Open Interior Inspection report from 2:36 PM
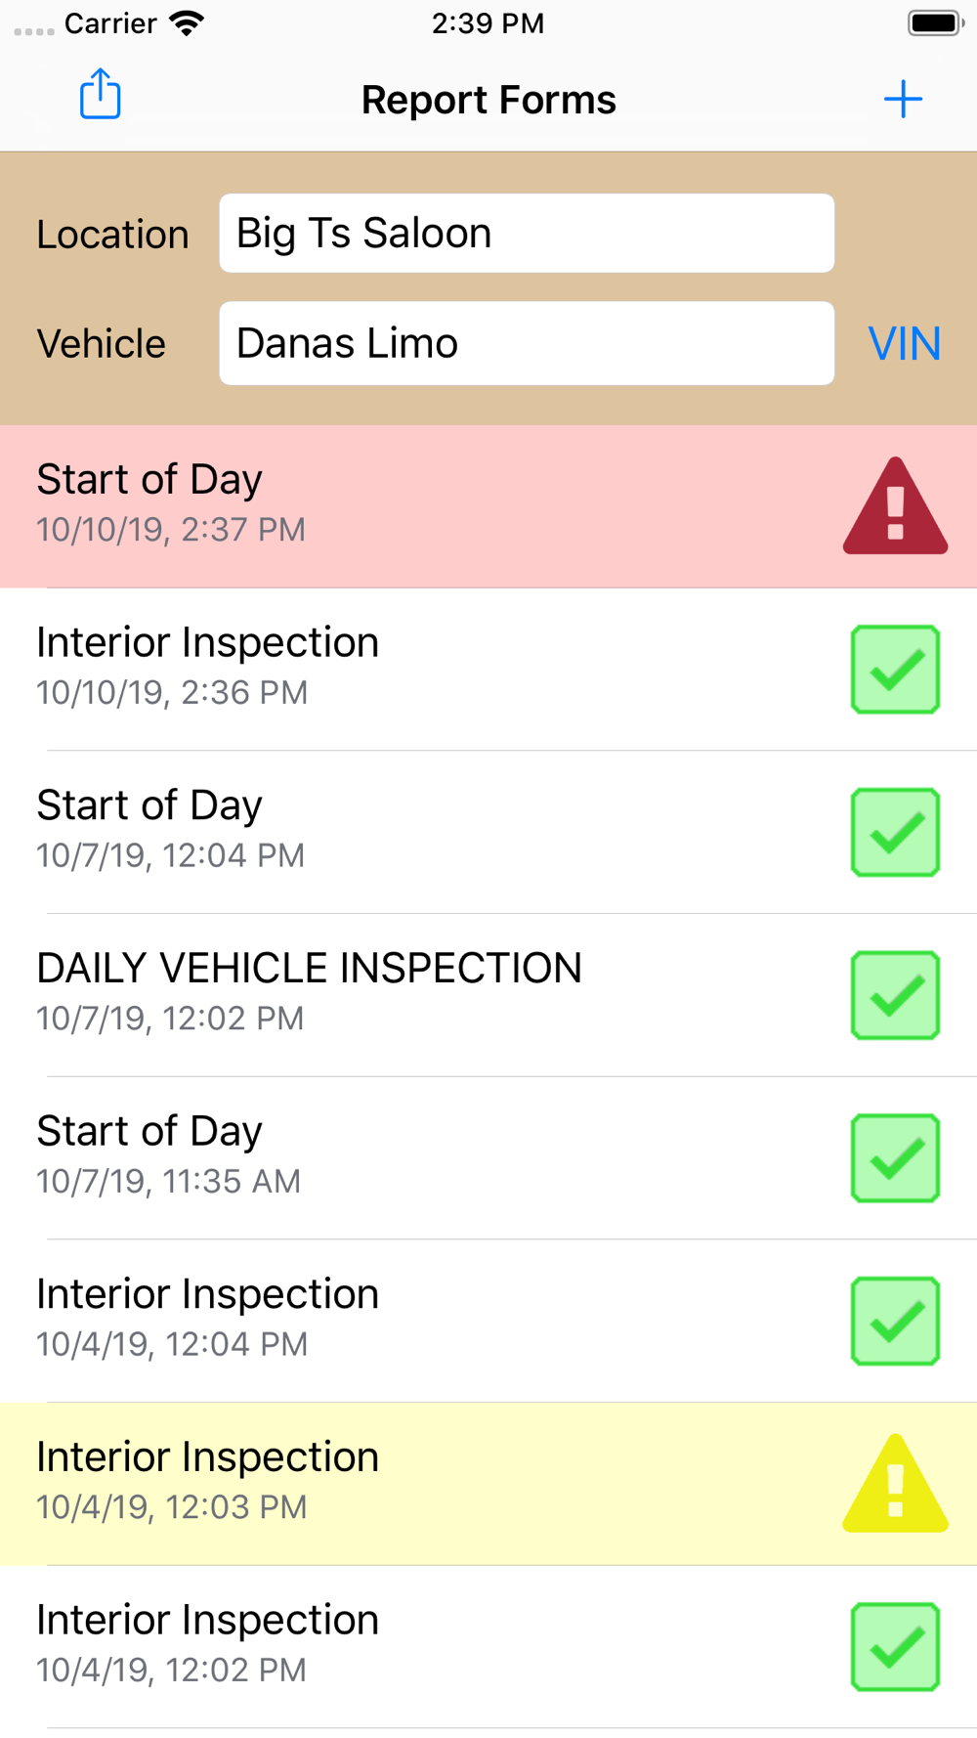Image resolution: width=977 pixels, height=1738 pixels. click(x=391, y=669)
